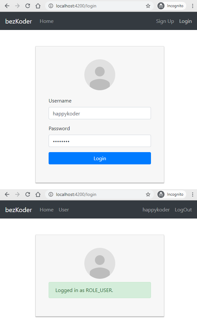Viewport: 197px width, 321px height.
Task: Reload the page in the top browser
Action: click(28, 6)
